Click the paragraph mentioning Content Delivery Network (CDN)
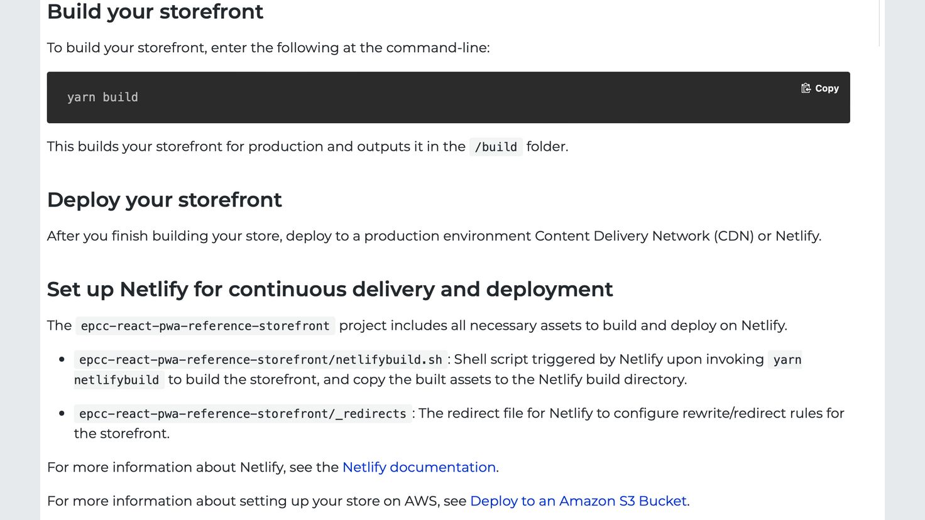 [434, 236]
